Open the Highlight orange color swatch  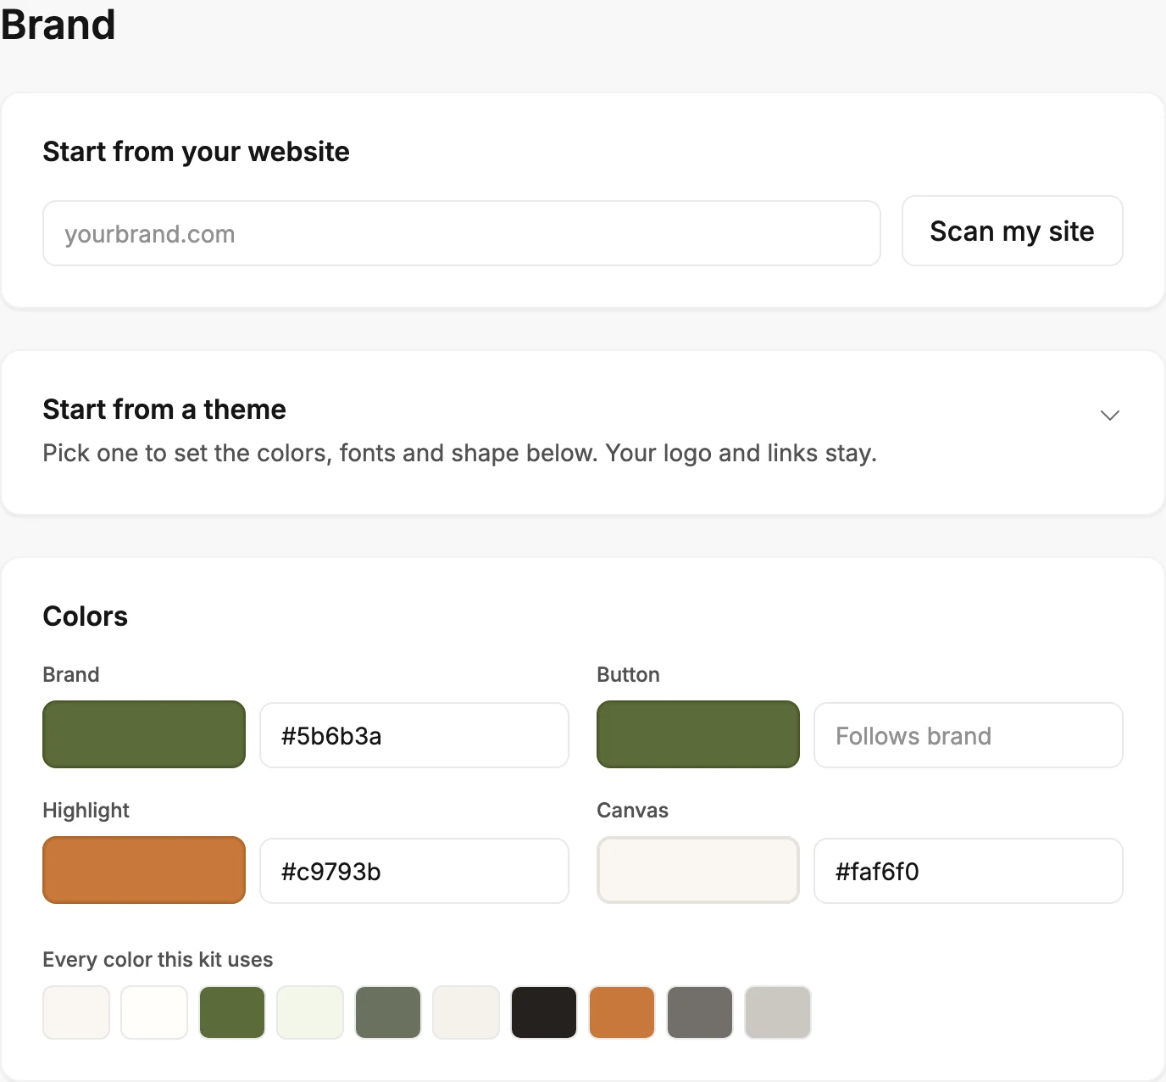[x=144, y=870]
